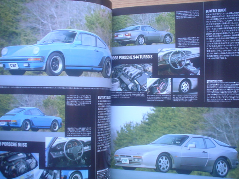239x179 pixels.
Task: Click the "SPECIFICATION" label on right page
Action: [x=214, y=81]
